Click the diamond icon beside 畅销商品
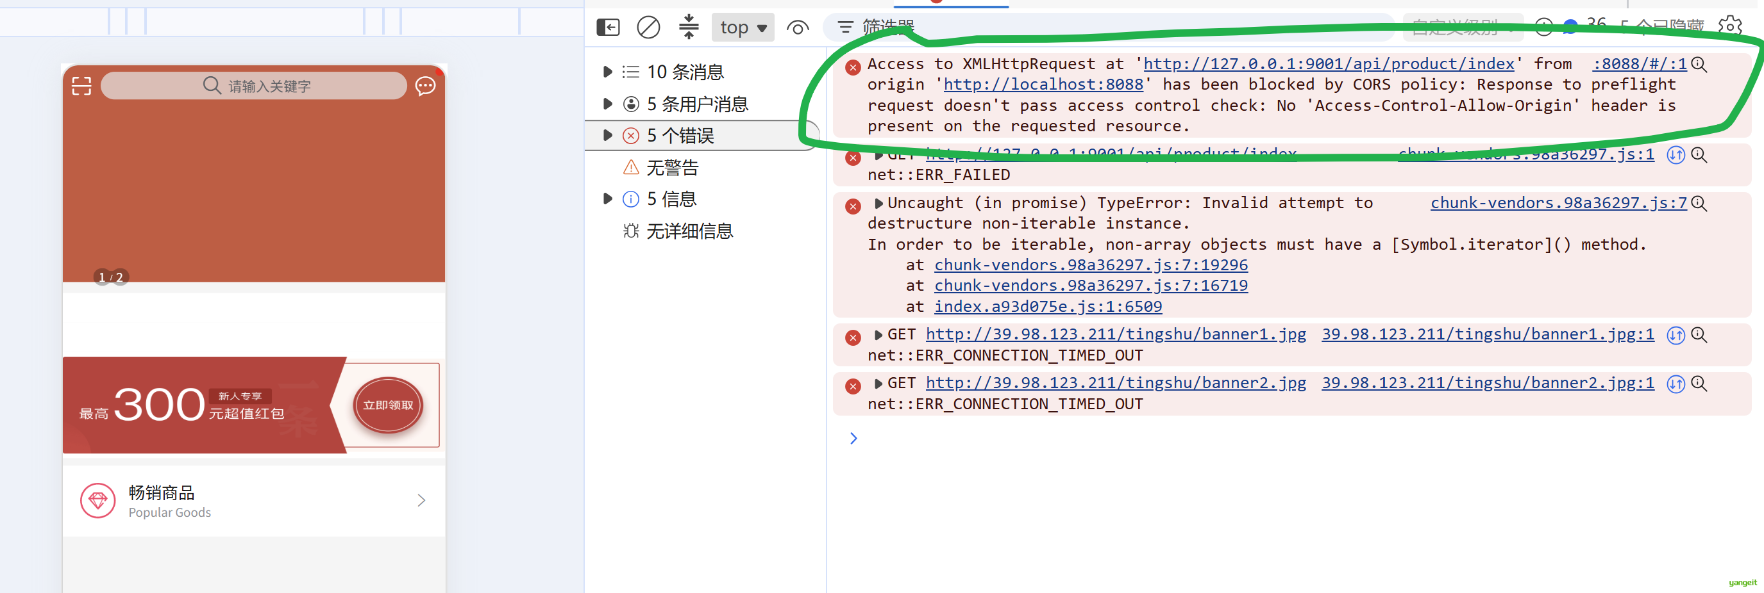The height and width of the screenshot is (593, 1764). (98, 501)
